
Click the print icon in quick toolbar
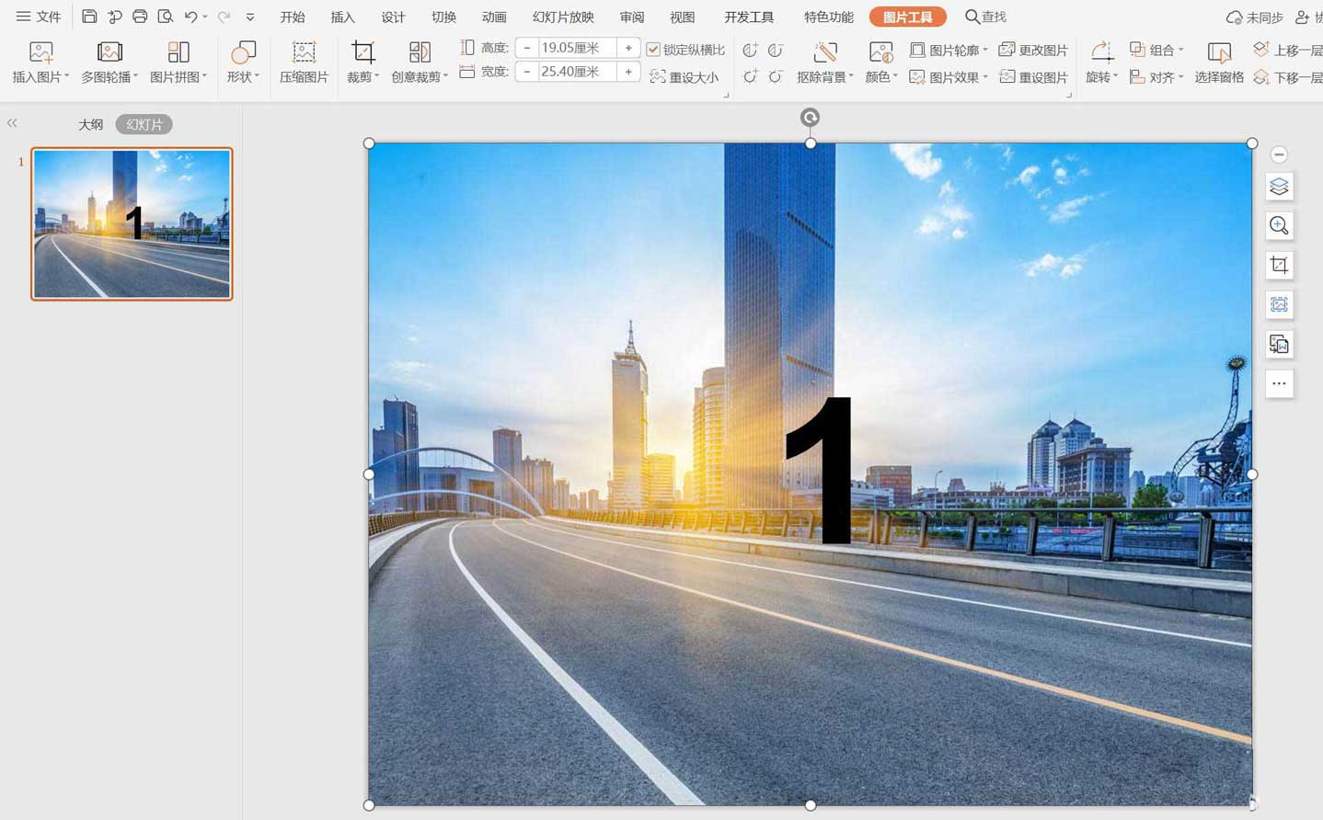(140, 17)
